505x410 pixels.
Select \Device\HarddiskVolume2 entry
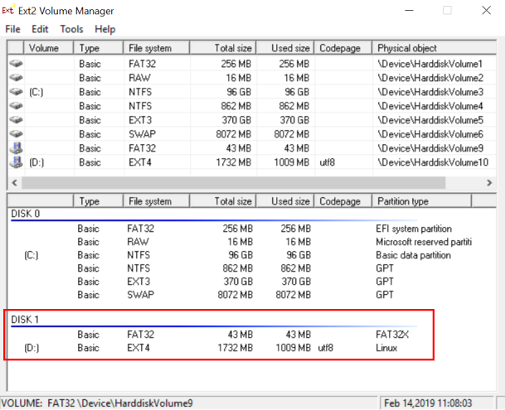(430, 78)
